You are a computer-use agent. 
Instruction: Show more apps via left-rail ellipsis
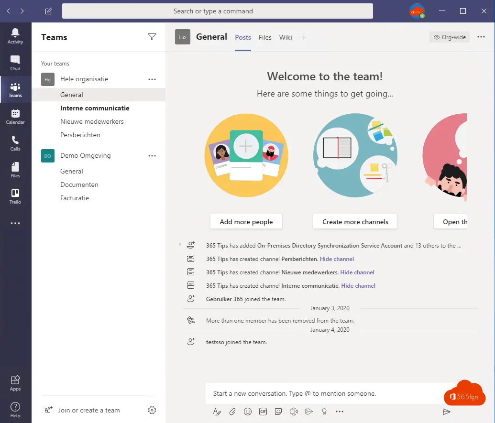click(x=15, y=223)
